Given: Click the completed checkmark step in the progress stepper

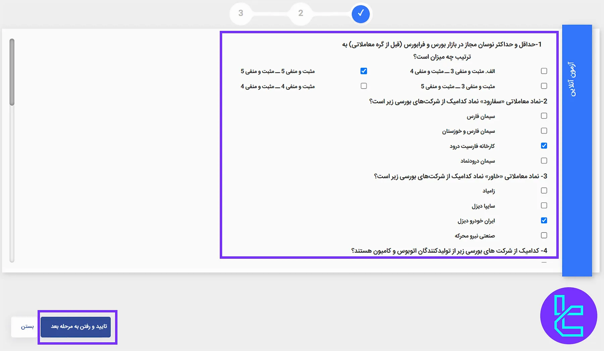Looking at the screenshot, I should click(x=361, y=14).
